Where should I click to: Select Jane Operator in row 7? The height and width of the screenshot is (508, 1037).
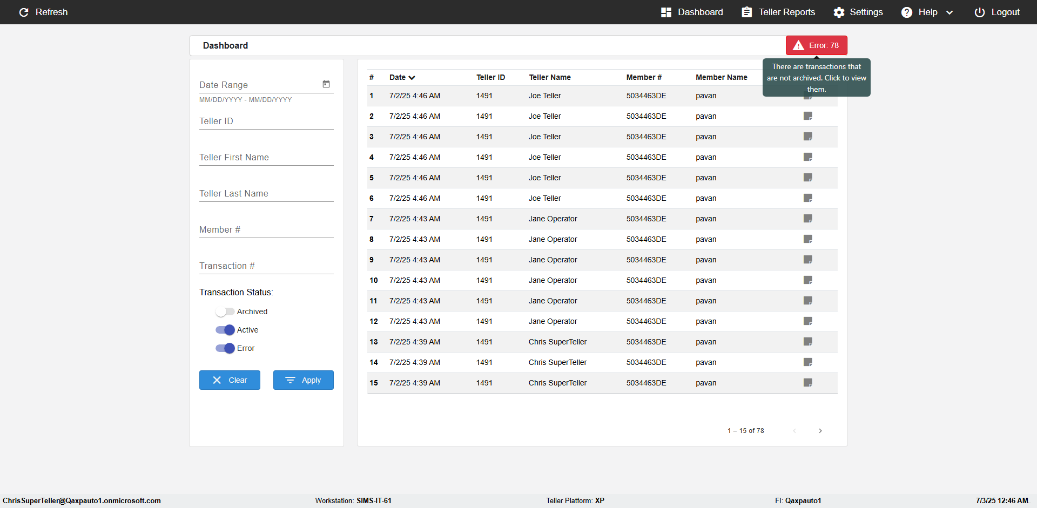click(553, 219)
